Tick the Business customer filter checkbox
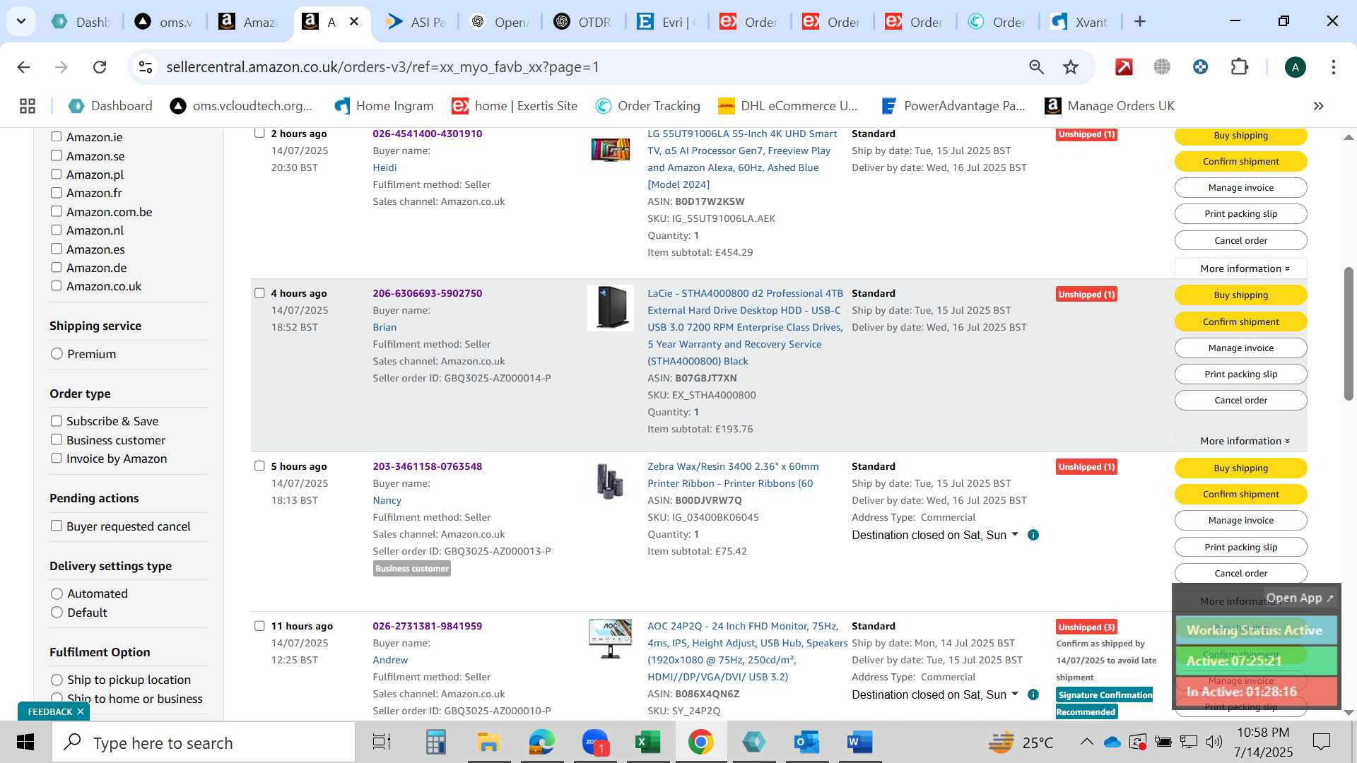The height and width of the screenshot is (763, 1357). [57, 439]
